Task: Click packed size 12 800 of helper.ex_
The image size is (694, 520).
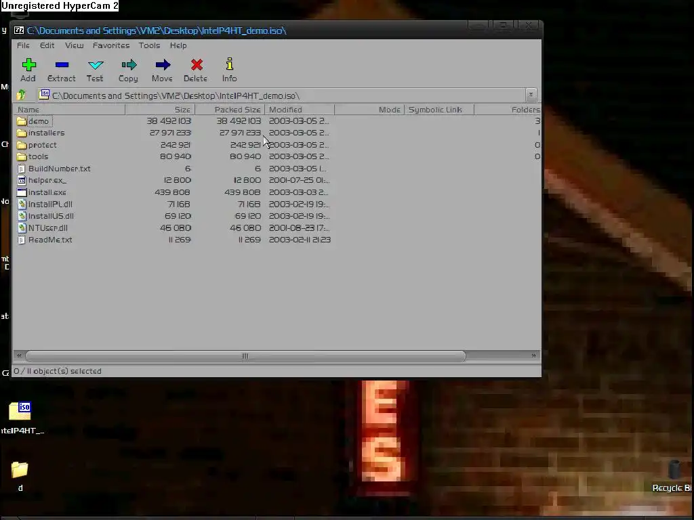Action: pyautogui.click(x=247, y=180)
